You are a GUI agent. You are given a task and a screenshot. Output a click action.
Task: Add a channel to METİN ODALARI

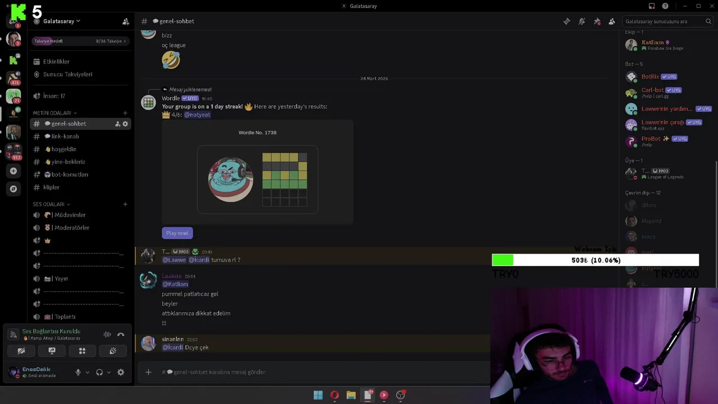coord(125,113)
